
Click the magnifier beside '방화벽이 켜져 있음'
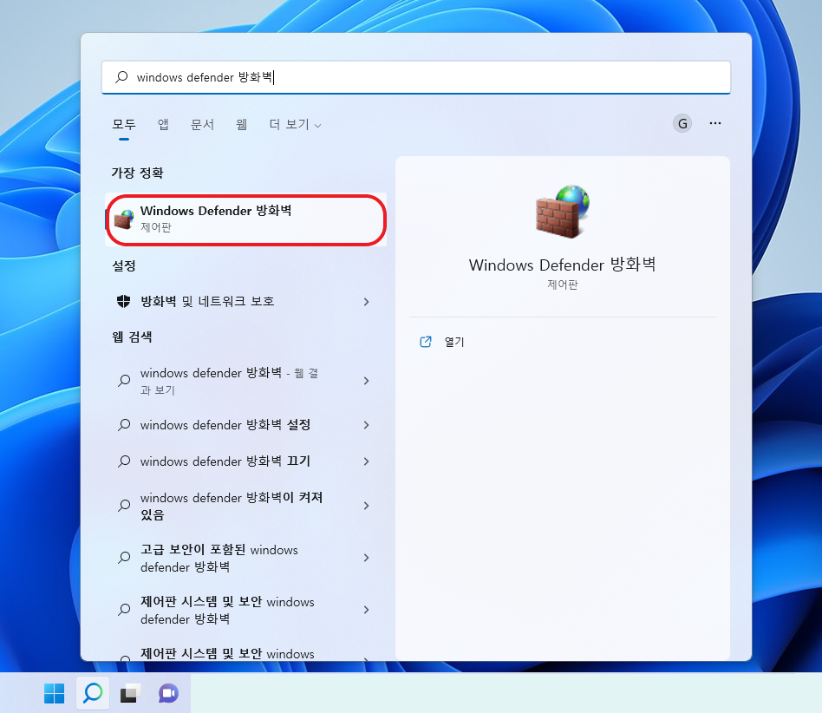point(124,506)
